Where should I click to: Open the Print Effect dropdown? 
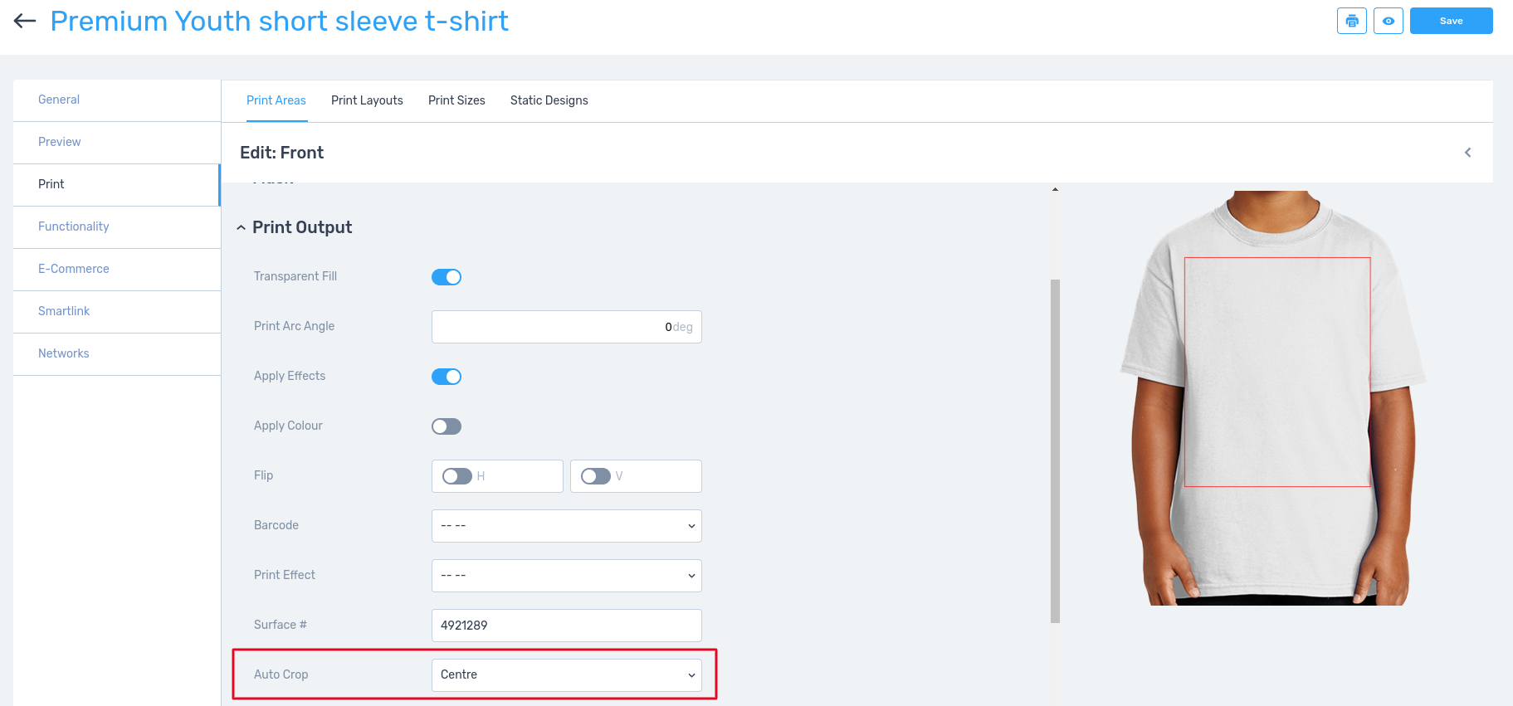(566, 576)
